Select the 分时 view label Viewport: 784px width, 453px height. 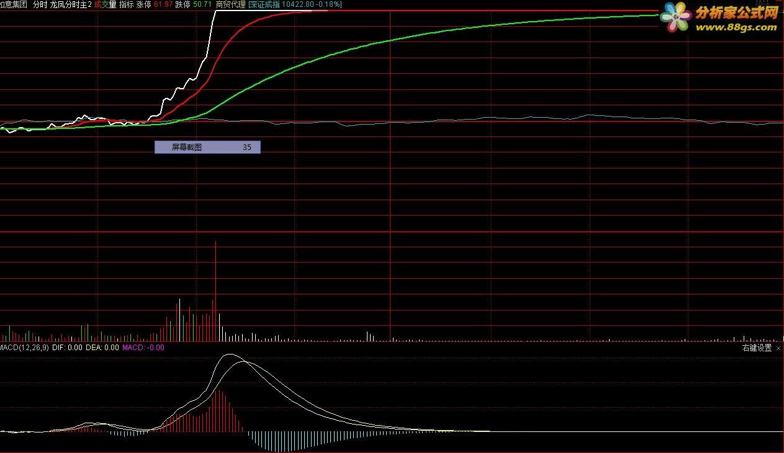pos(39,4)
